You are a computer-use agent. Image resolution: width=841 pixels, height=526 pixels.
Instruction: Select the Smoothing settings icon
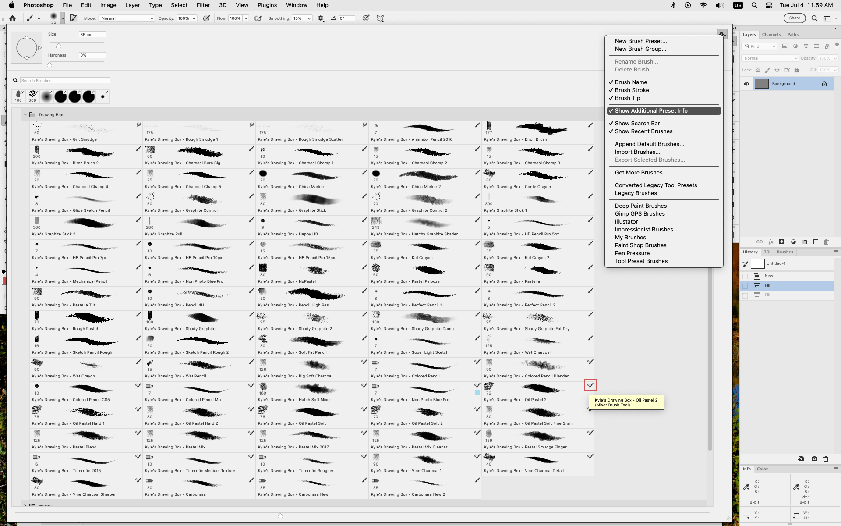pyautogui.click(x=320, y=18)
